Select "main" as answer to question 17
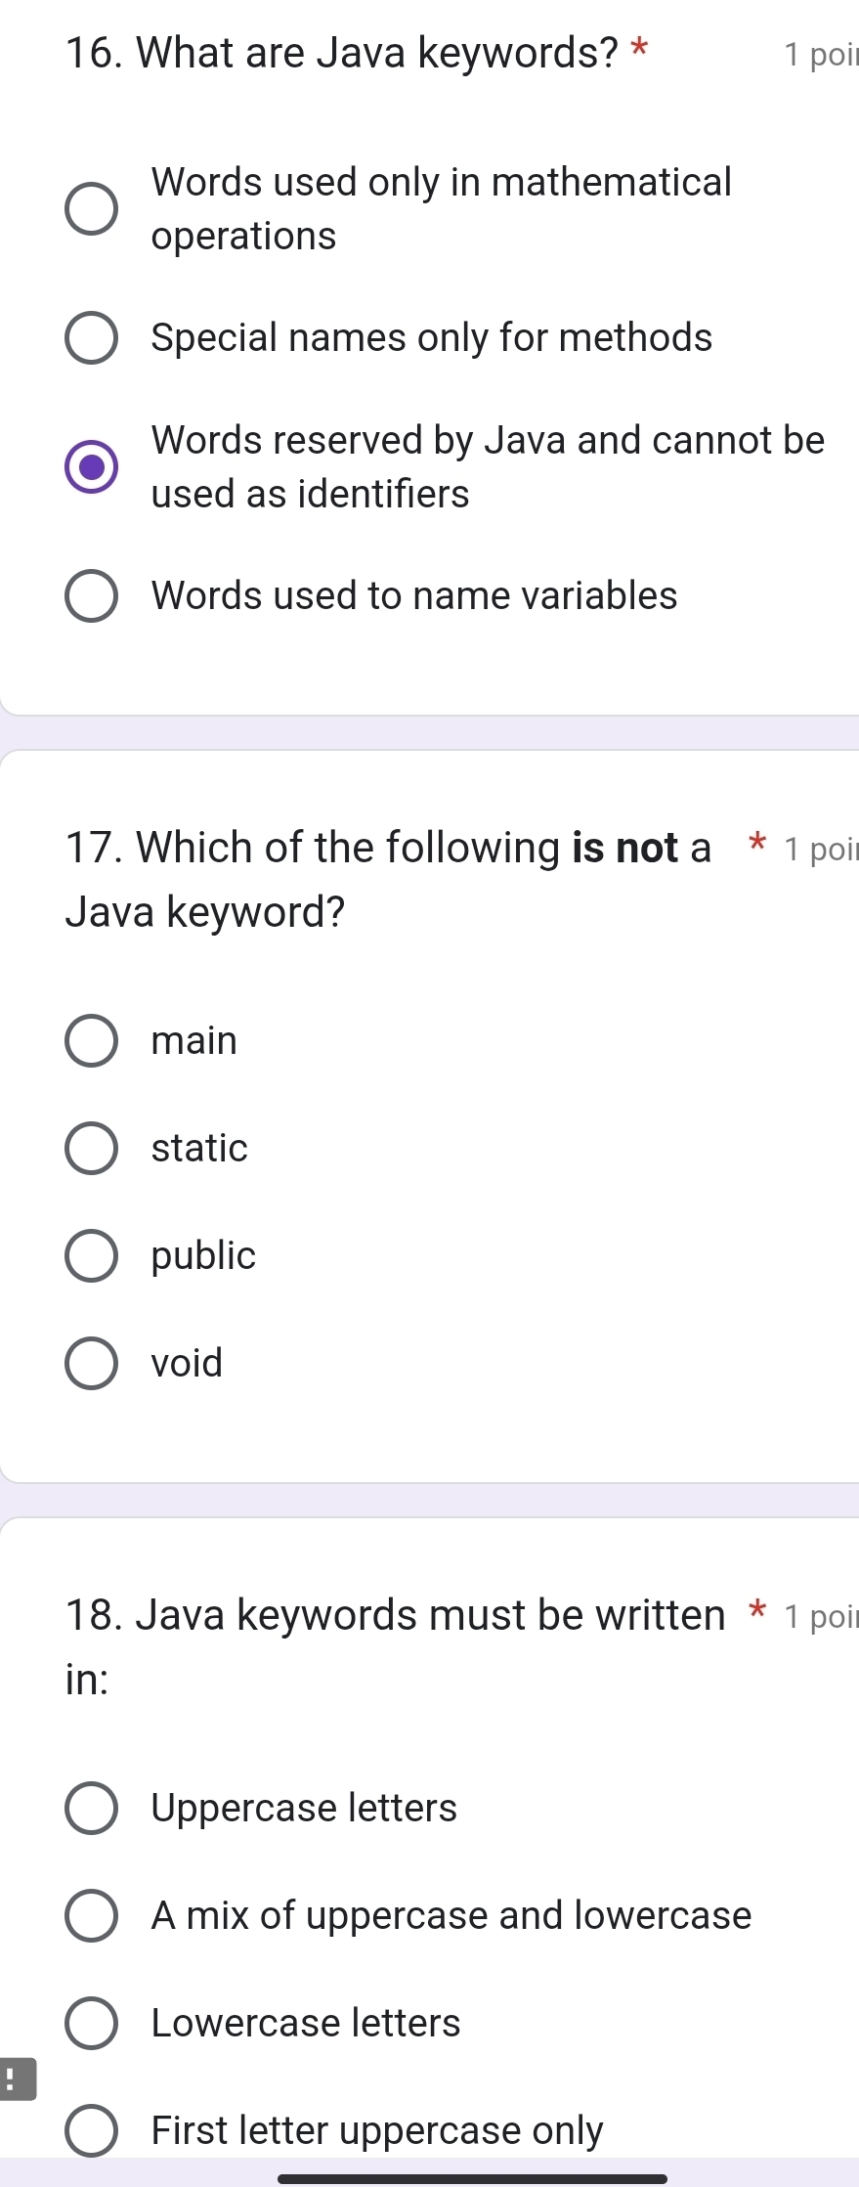The image size is (859, 2187). [x=91, y=1040]
